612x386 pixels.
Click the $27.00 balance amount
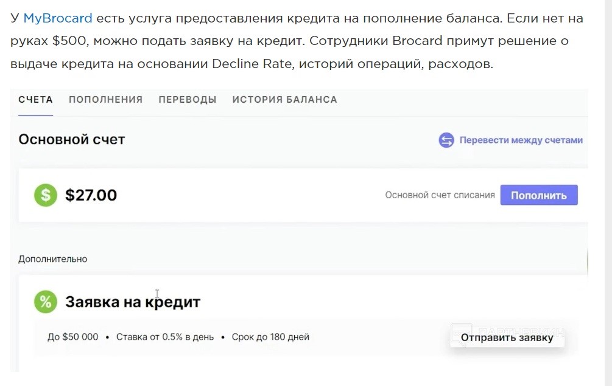91,195
